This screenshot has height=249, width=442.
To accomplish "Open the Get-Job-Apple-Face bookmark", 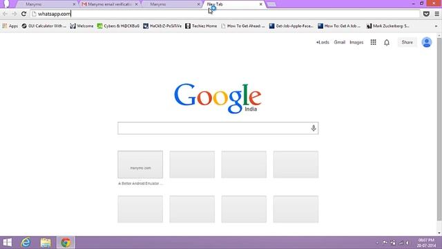I will [291, 26].
